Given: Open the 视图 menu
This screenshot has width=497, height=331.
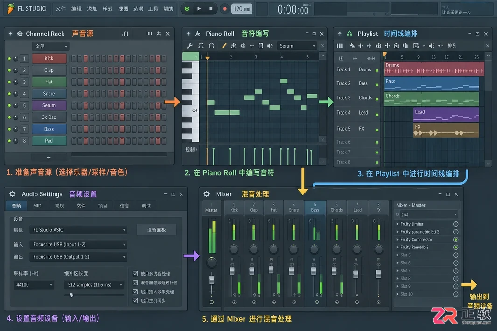Looking at the screenshot, I should (x=123, y=9).
